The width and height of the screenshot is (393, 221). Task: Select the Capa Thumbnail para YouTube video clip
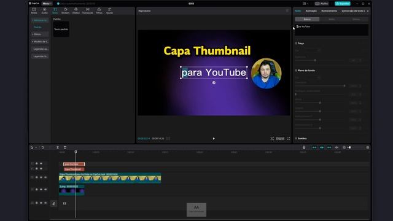coord(110,177)
